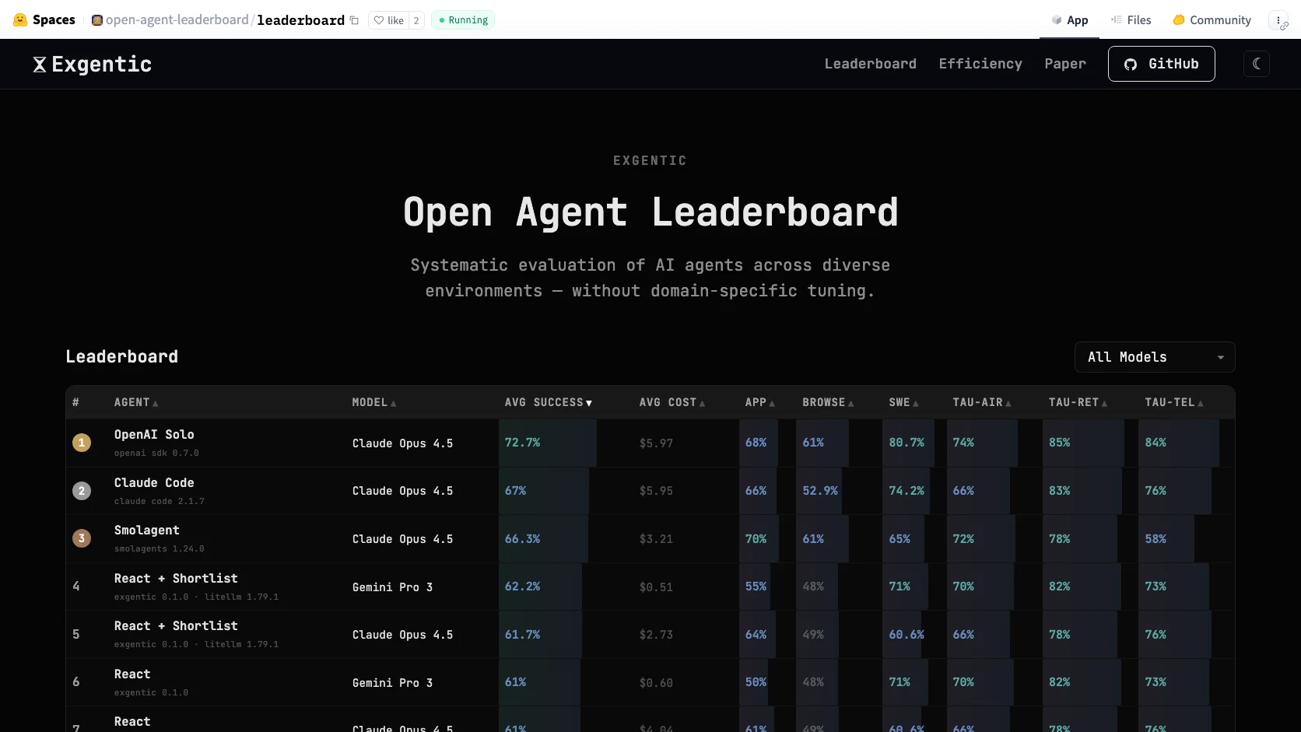Click the $3.21 average cost cell

click(x=656, y=539)
